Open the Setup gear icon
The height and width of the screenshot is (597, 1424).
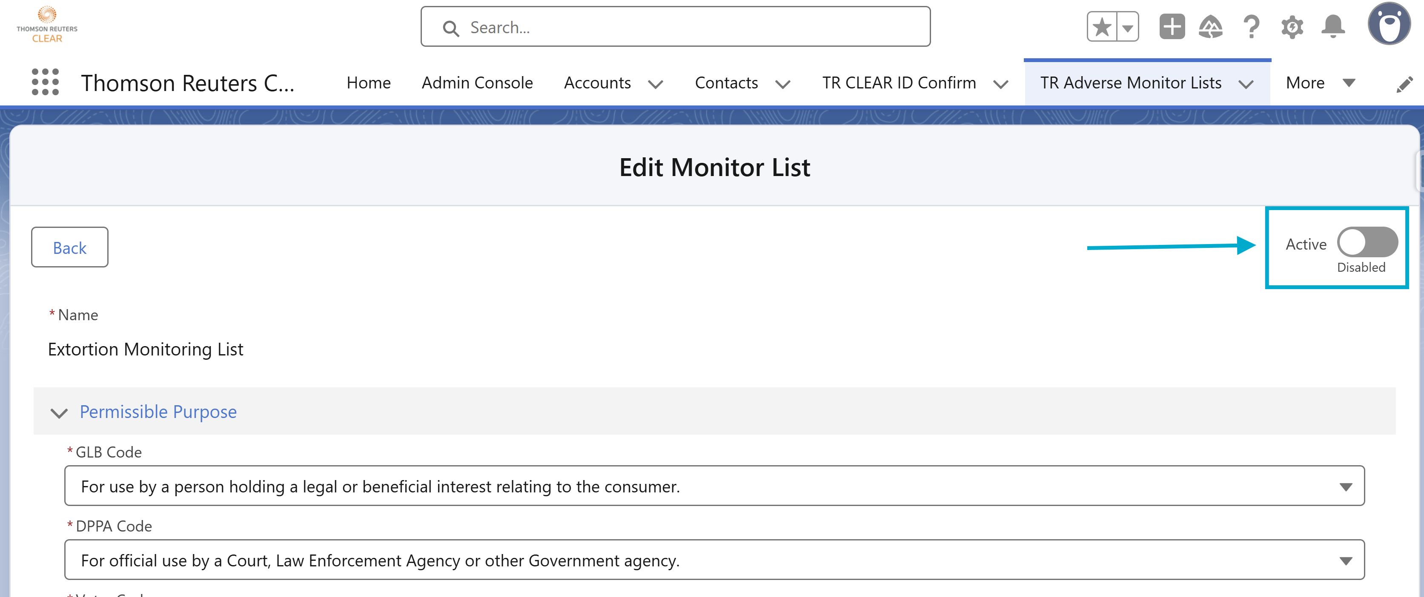1292,26
